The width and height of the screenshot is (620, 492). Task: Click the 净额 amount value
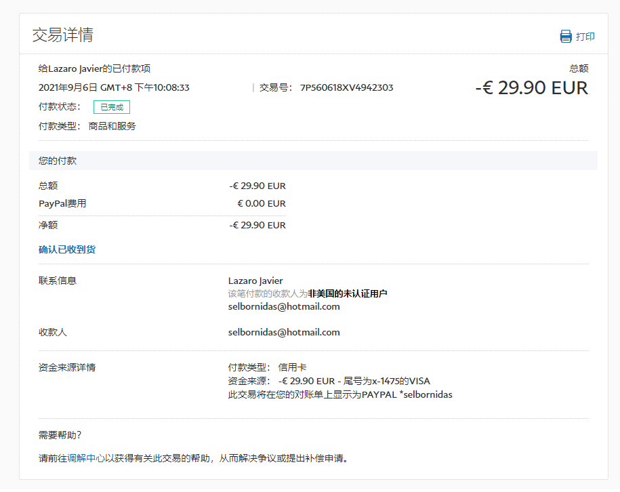coord(257,225)
